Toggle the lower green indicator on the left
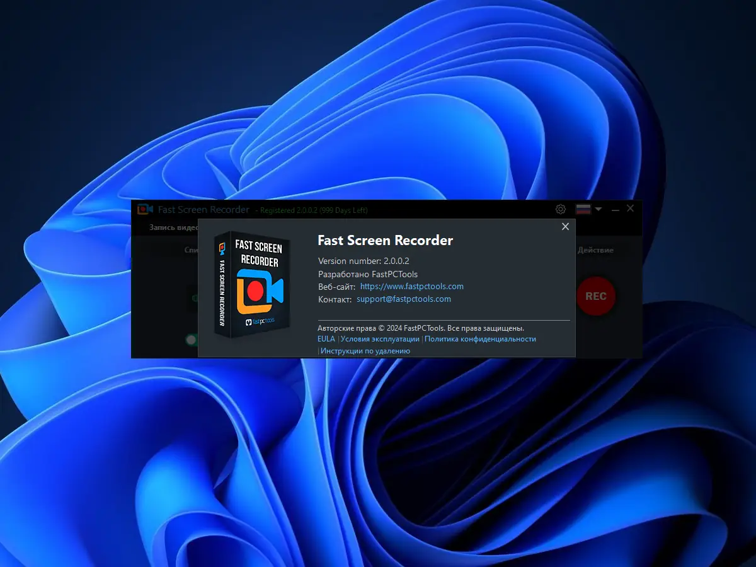756x567 pixels. click(x=191, y=339)
